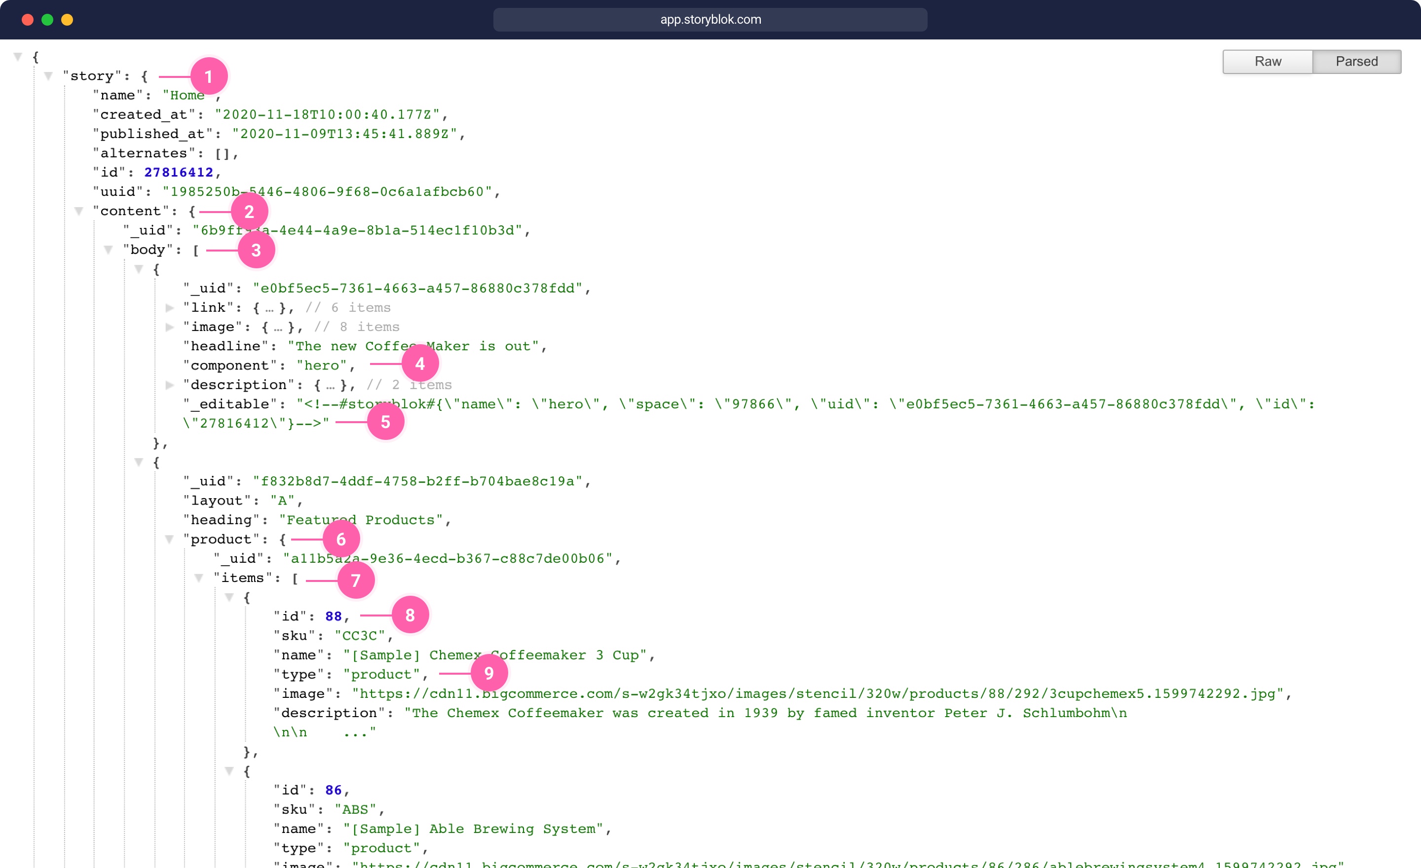The width and height of the screenshot is (1421, 868).
Task: Click the _uid value starting a11b5a2a
Action: pos(448,558)
